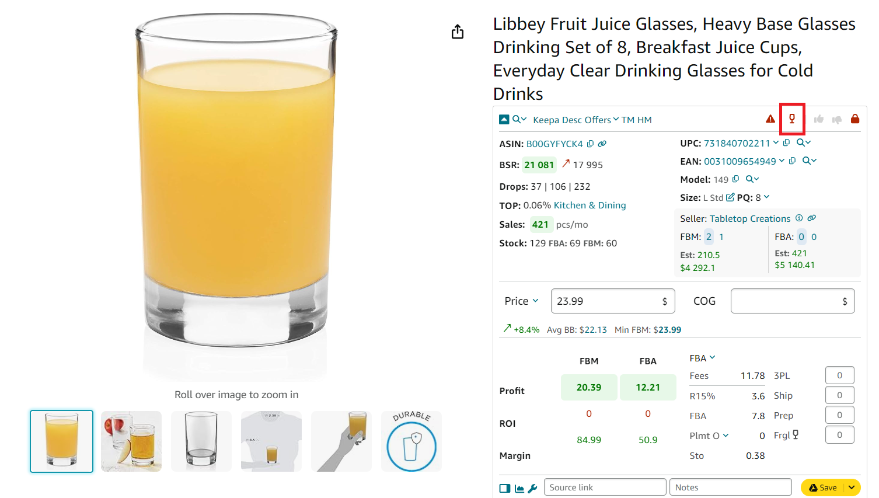
Task: Click the thumbs up icon
Action: tap(819, 119)
